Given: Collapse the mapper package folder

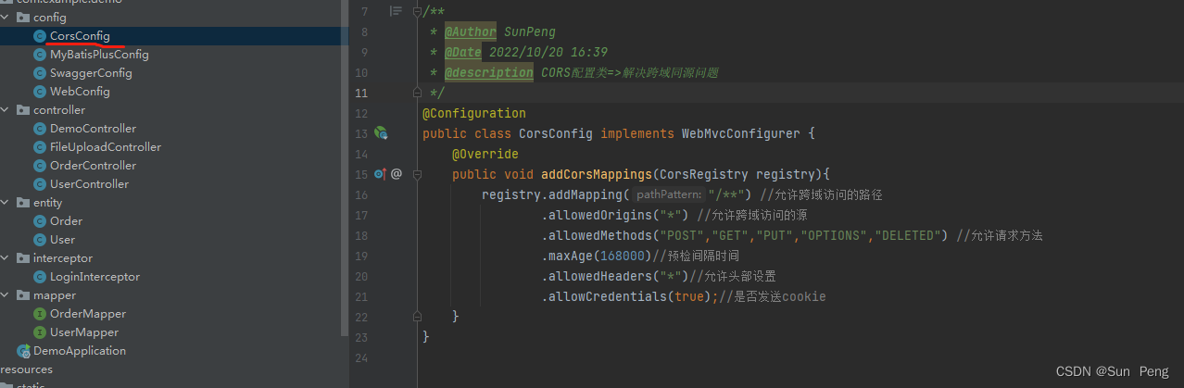Looking at the screenshot, I should (x=6, y=295).
